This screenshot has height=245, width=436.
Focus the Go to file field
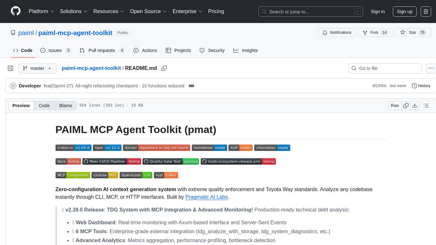click(x=385, y=68)
